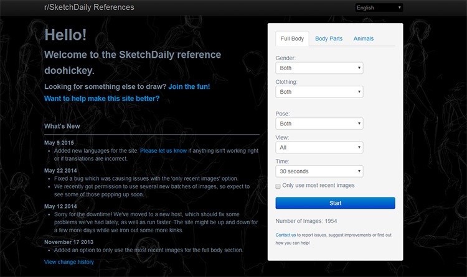This screenshot has height=277, width=467.
Task: Click the Sorry for the downtime! changelog entry
Action: click(x=156, y=222)
